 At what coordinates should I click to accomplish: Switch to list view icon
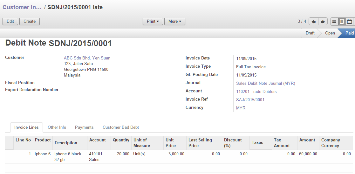pos(334,22)
